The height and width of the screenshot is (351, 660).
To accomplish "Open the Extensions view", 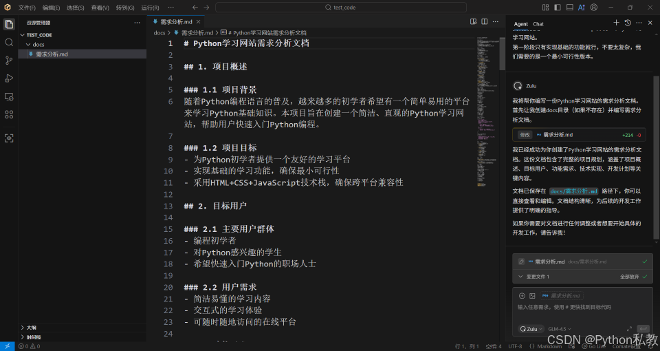I will click(x=9, y=115).
